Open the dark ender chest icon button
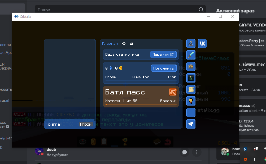 coord(191,78)
